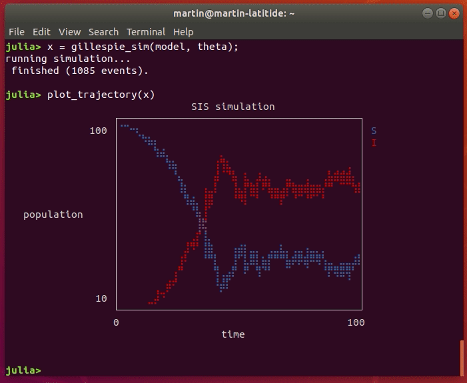Screen dimensions: 467x383
Task: Click the terminal scrollbar handle
Action: click(x=462, y=358)
